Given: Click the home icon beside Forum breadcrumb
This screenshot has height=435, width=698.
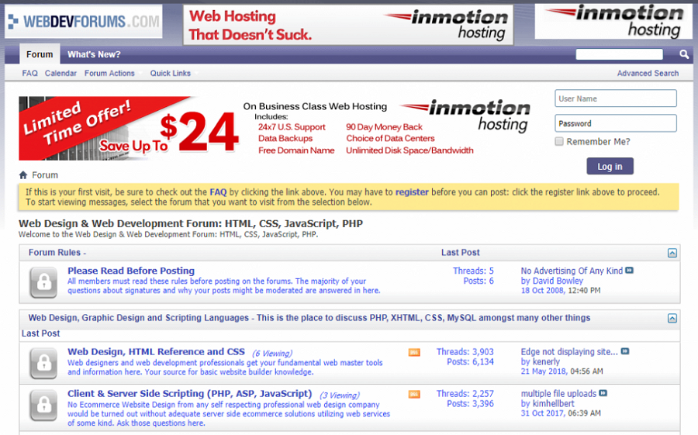Looking at the screenshot, I should point(23,175).
